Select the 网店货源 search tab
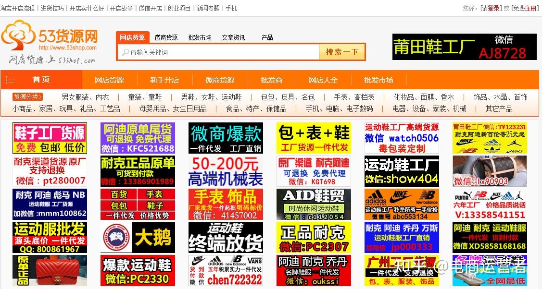 132,37
